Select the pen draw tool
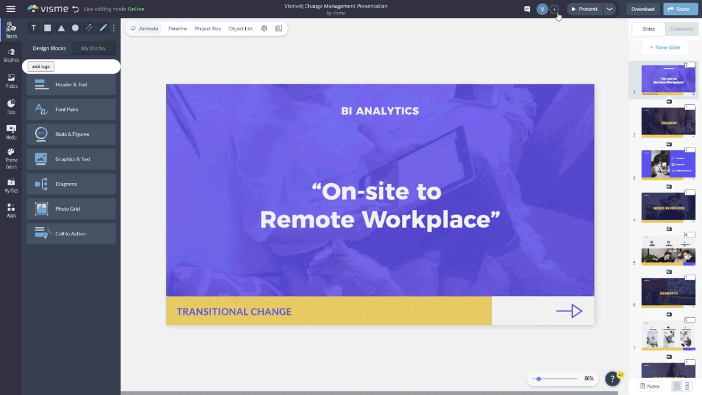 (x=103, y=28)
